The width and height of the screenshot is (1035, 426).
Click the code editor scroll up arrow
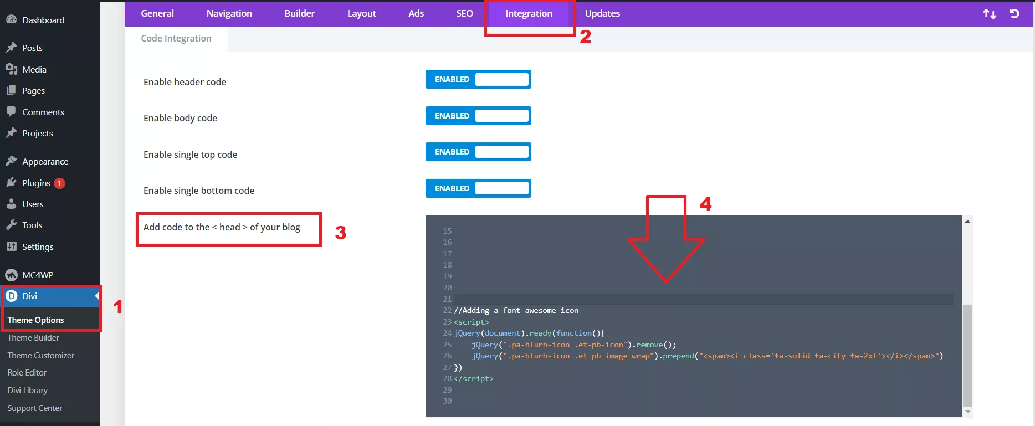click(967, 222)
